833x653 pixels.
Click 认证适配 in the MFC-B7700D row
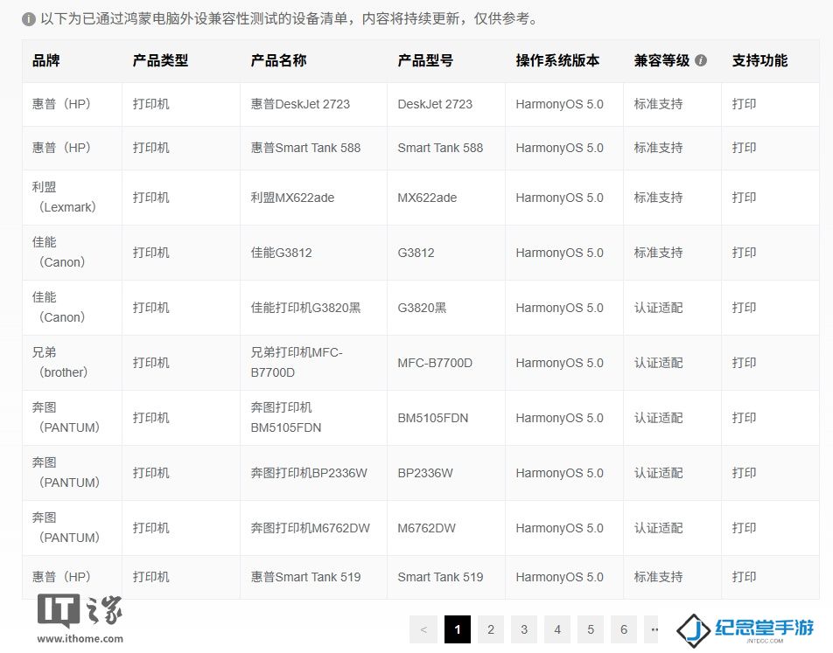pos(658,363)
